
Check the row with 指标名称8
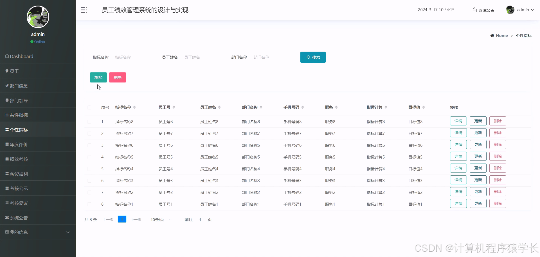point(89,122)
